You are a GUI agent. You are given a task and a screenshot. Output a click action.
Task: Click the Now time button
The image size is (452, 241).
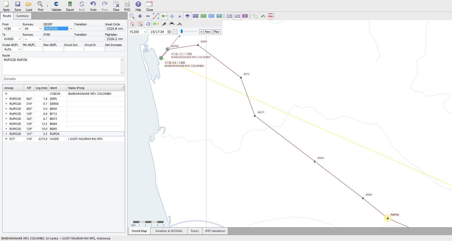208,32
